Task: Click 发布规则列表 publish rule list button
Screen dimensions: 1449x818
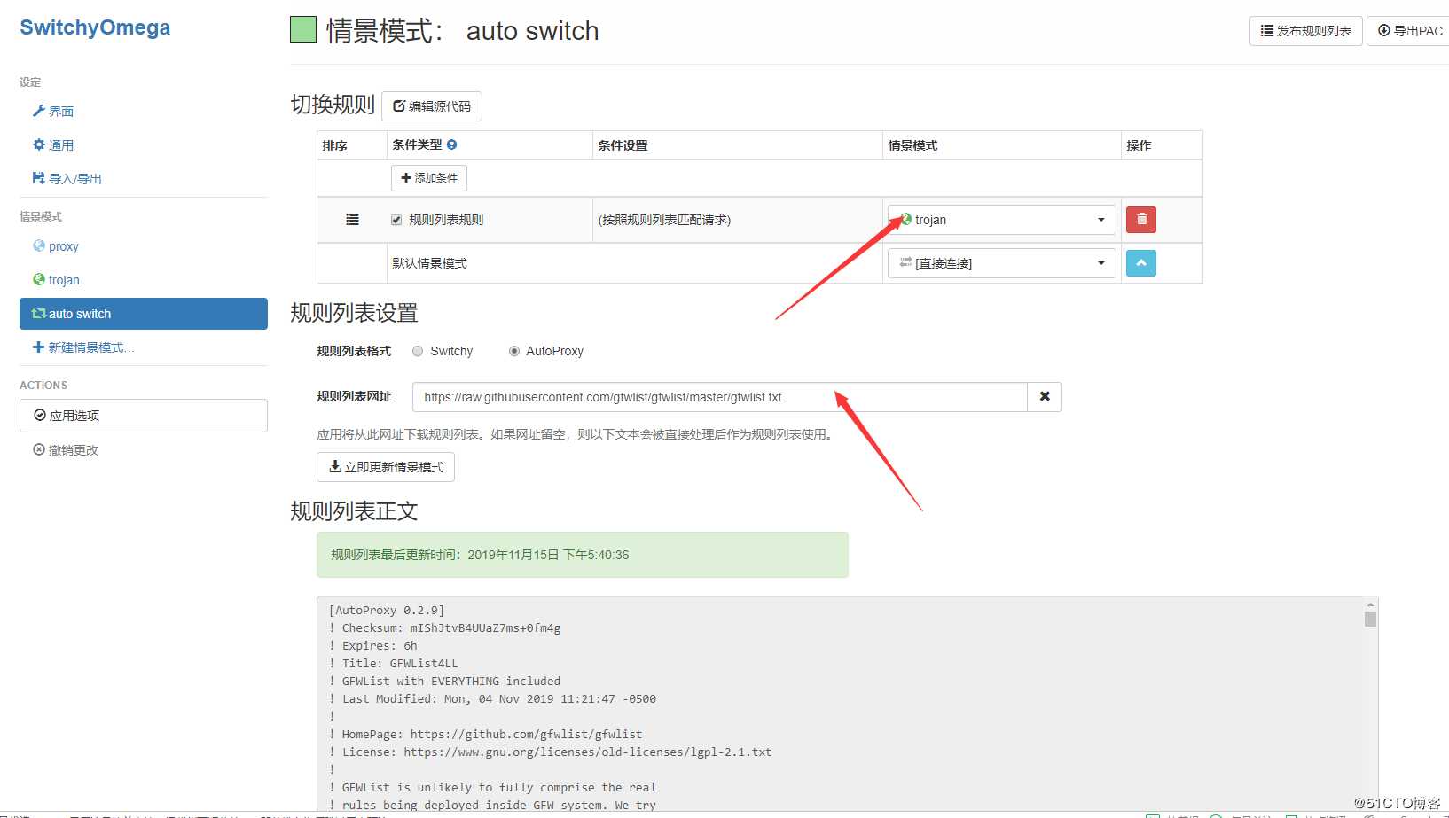Action: point(1306,31)
